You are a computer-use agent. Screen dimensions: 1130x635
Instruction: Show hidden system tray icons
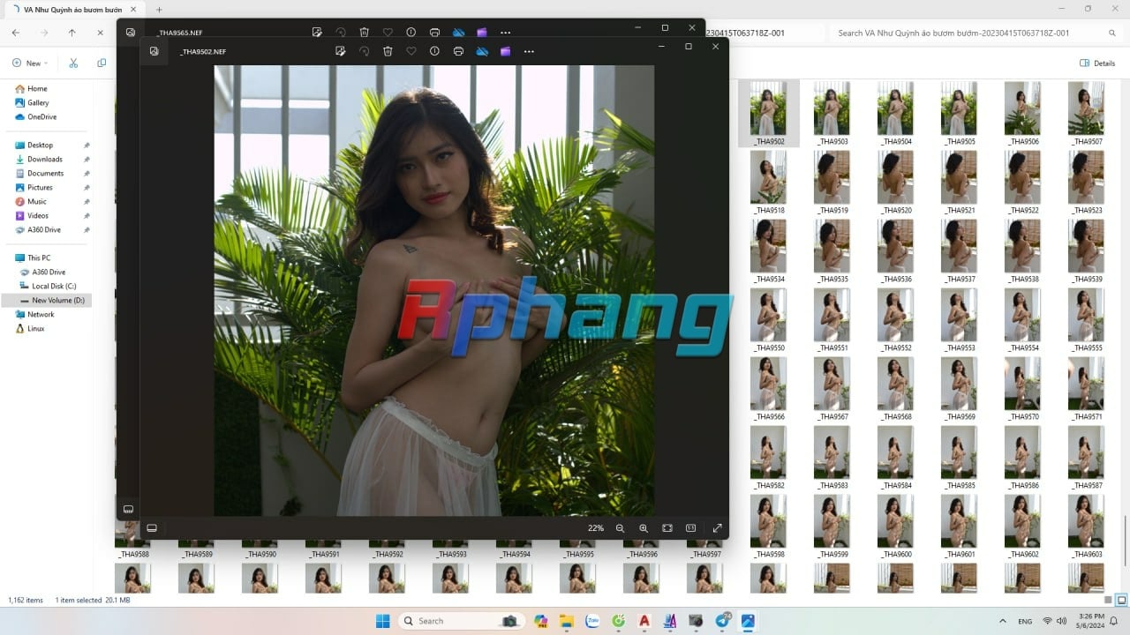coord(1002,621)
